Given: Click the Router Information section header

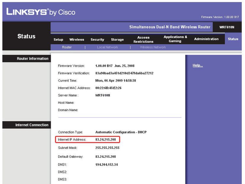Looking at the screenshot, I should [33, 59].
